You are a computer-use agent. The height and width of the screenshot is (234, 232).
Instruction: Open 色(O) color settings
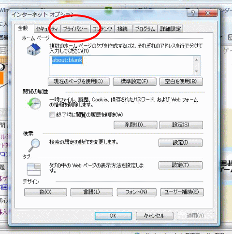45,192
